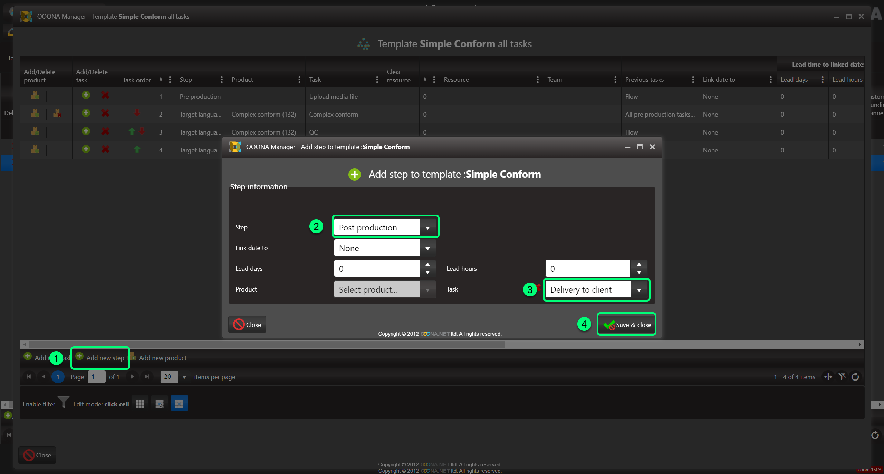Move task 4 up with green arrow

click(x=137, y=149)
